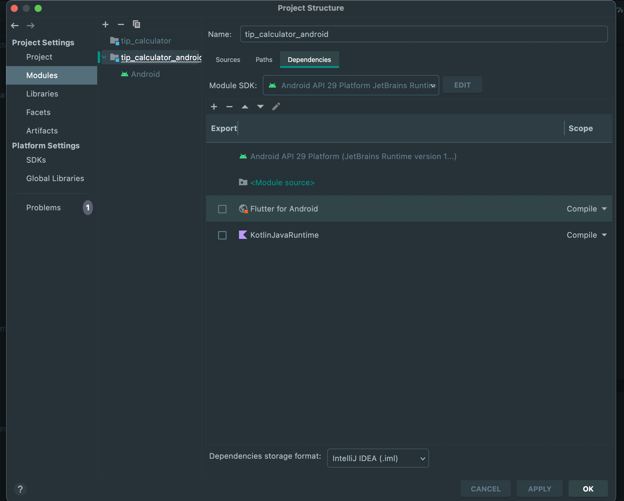
Task: Switch to the Sources tab
Action: (228, 60)
